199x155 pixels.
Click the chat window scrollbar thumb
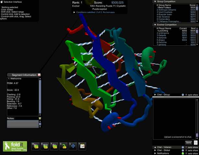tap(197, 135)
